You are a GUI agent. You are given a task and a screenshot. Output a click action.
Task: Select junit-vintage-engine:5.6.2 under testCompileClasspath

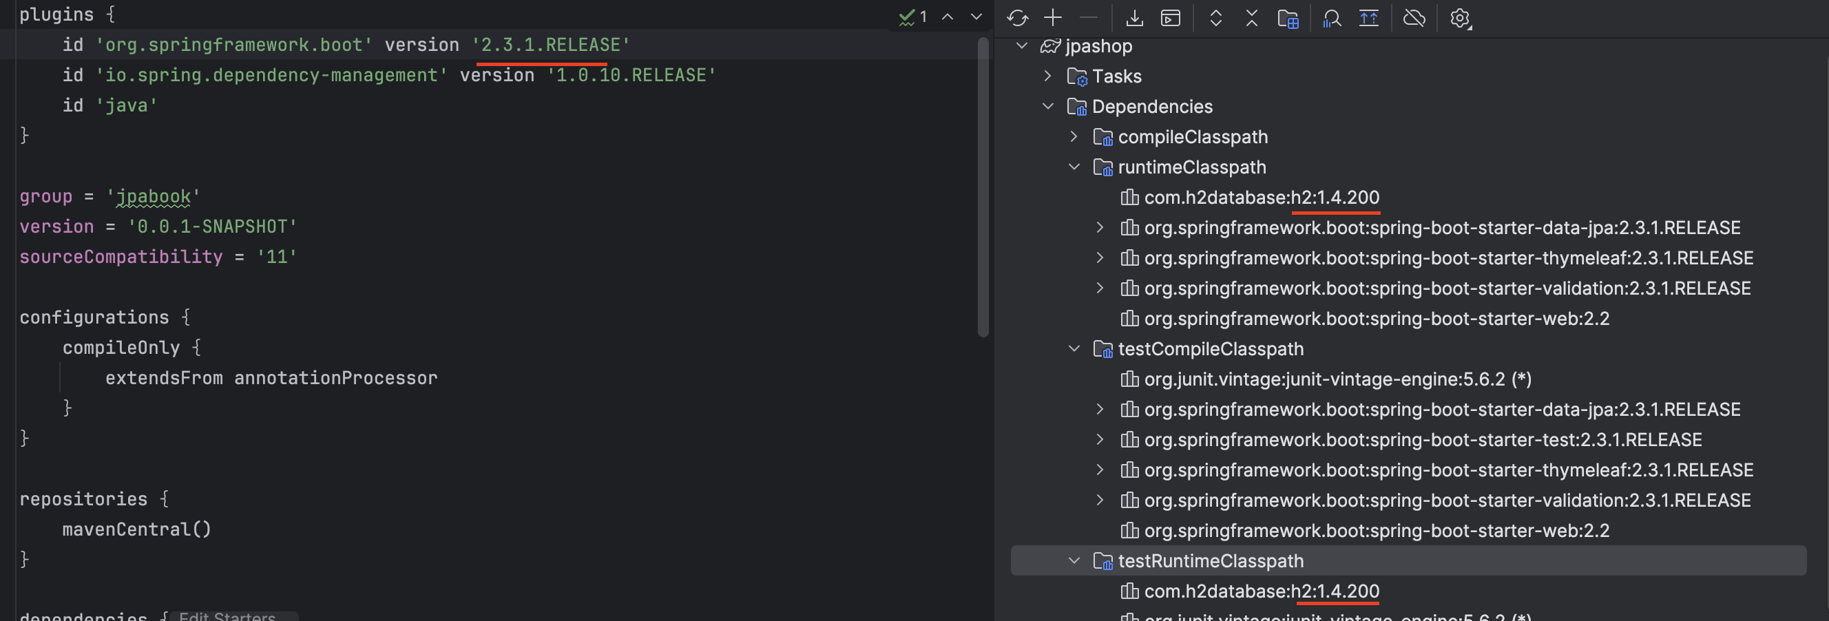[1409, 379]
